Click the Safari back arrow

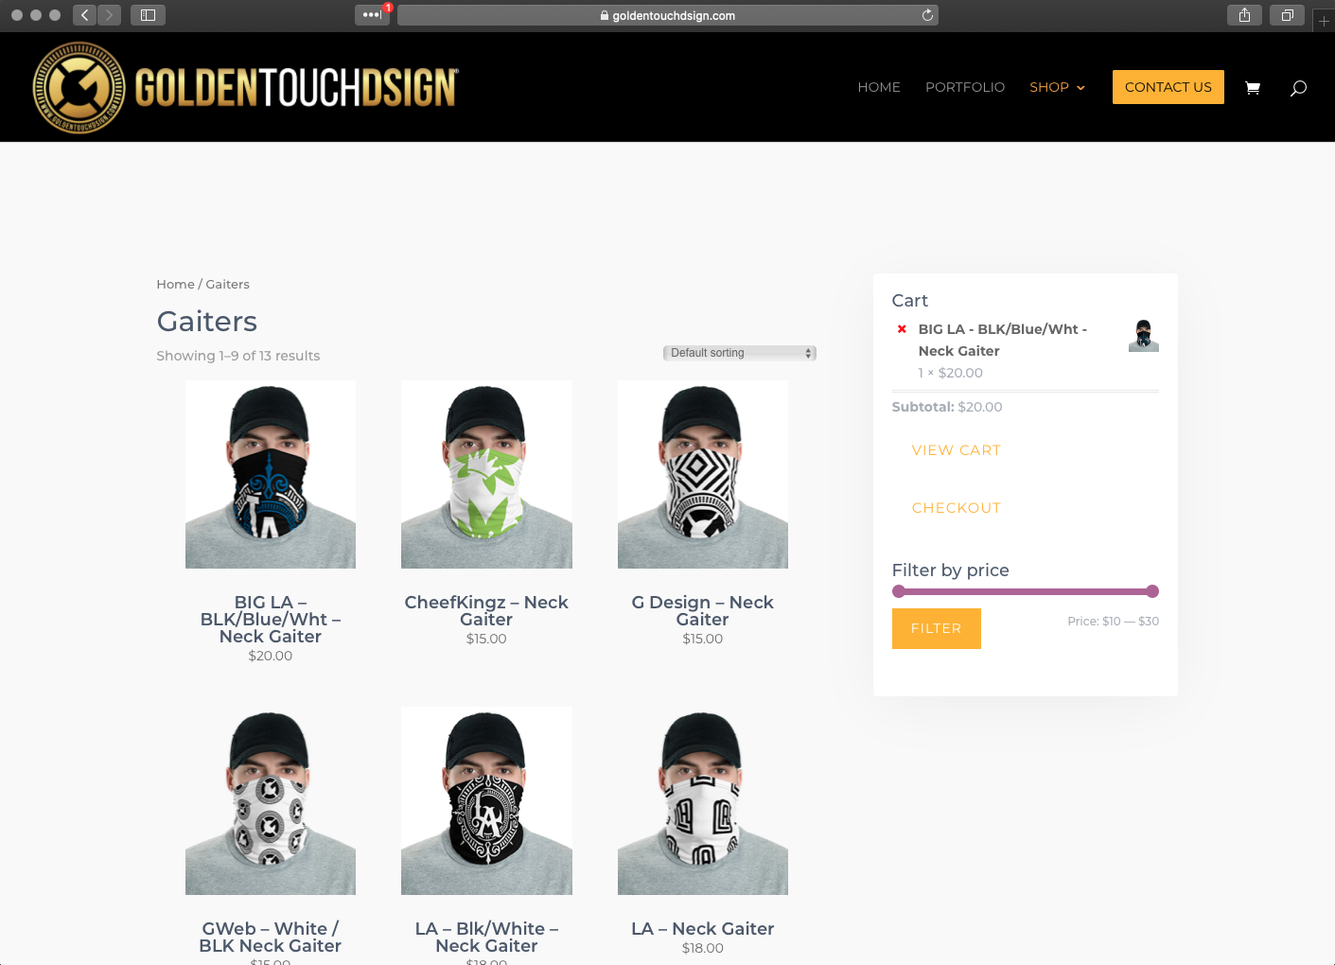pyautogui.click(x=85, y=15)
